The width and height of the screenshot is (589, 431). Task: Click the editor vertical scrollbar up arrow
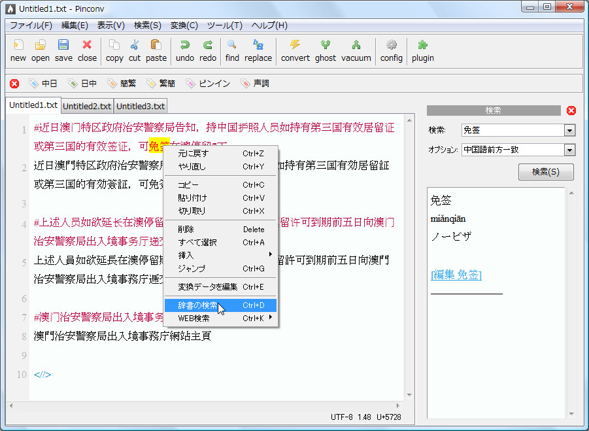(x=409, y=120)
